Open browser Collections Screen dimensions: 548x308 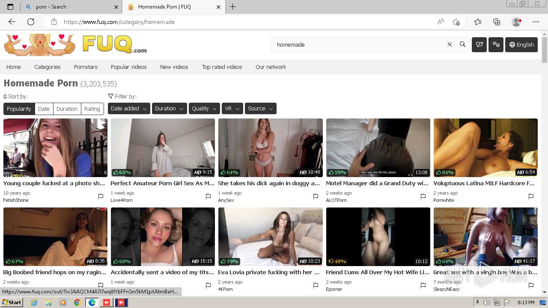click(497, 22)
